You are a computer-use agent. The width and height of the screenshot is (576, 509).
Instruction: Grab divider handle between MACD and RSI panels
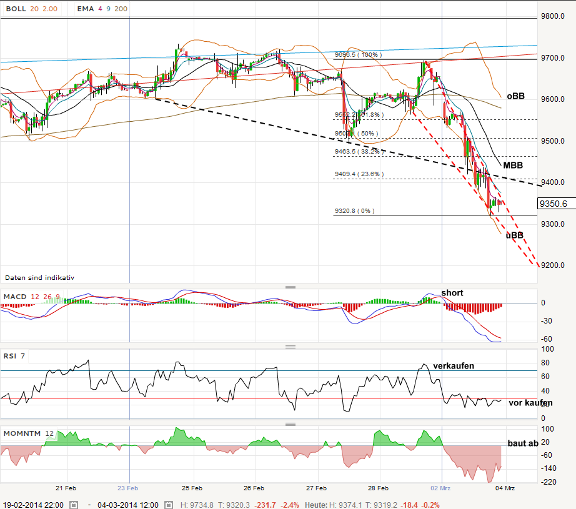pyautogui.click(x=290, y=347)
